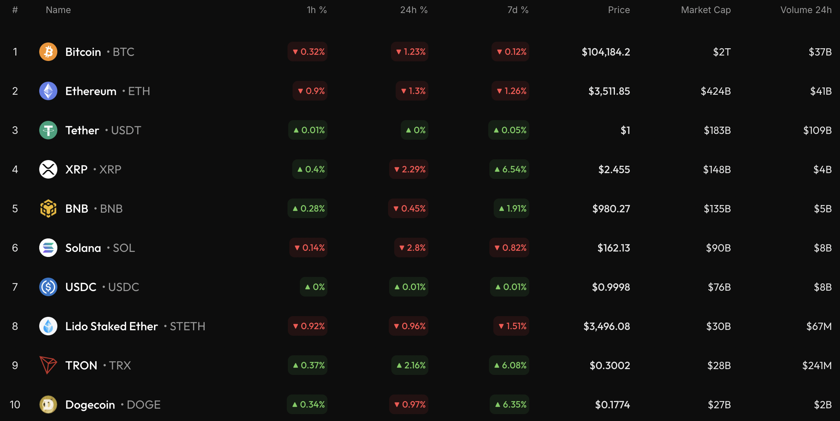Sort the table by Volume 24h

806,10
